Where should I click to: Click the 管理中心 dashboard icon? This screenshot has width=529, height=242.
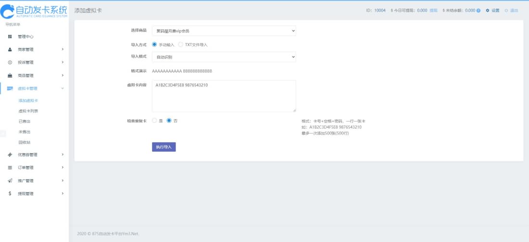(10, 36)
